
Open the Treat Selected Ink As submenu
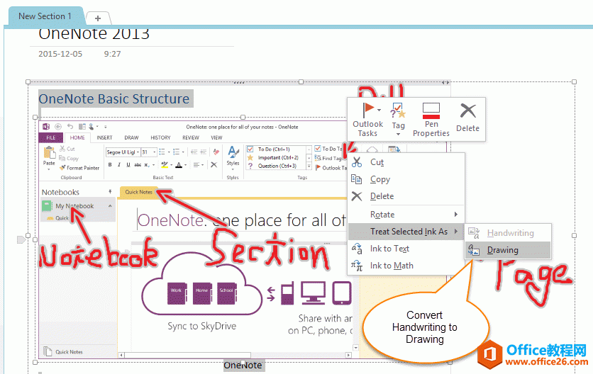click(x=406, y=231)
